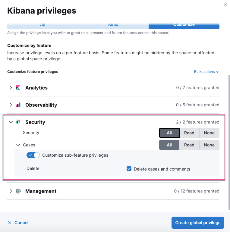
Task: Select the Customize privilege tab
Action: [x=184, y=25]
